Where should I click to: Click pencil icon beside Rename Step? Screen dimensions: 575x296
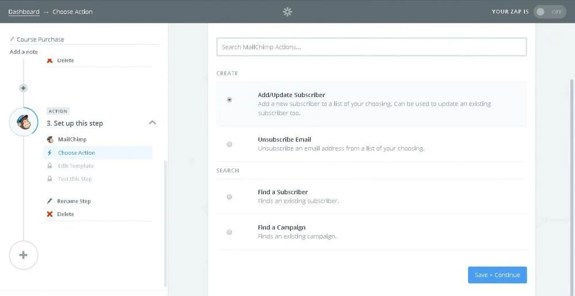[50, 201]
